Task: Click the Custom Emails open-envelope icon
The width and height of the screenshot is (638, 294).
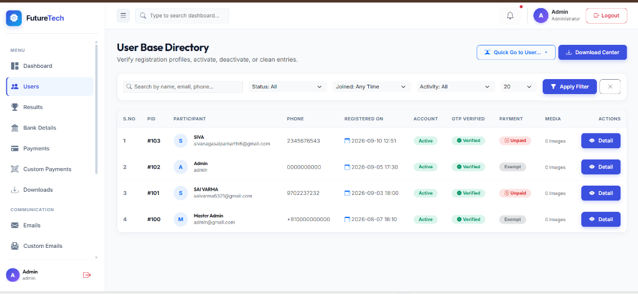Action: [x=15, y=245]
